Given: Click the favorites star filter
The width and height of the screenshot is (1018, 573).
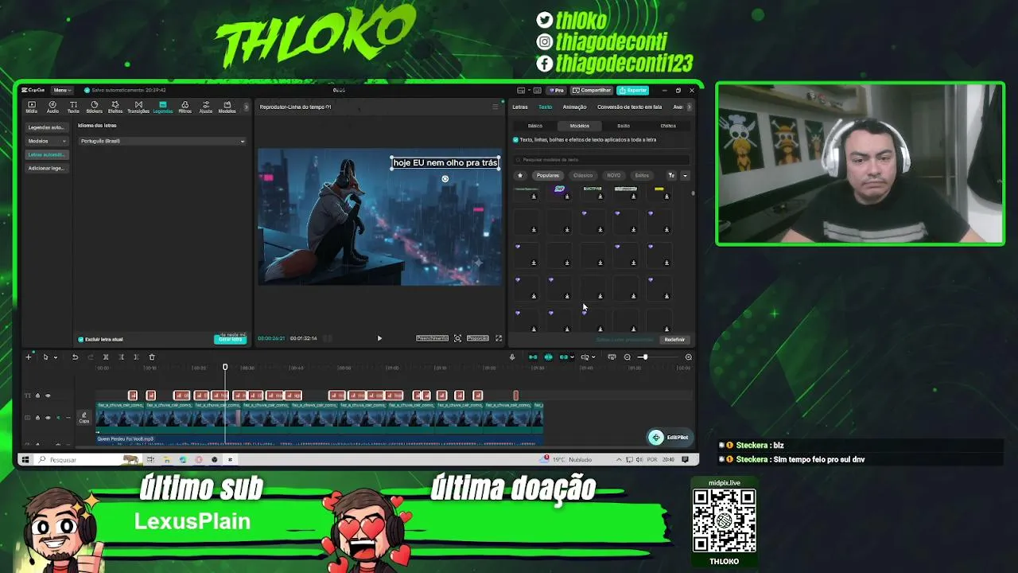Looking at the screenshot, I should pos(520,175).
